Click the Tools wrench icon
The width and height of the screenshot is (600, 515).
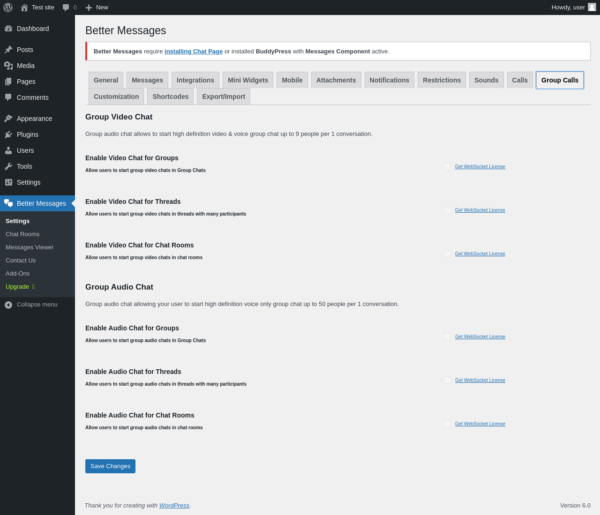8,166
